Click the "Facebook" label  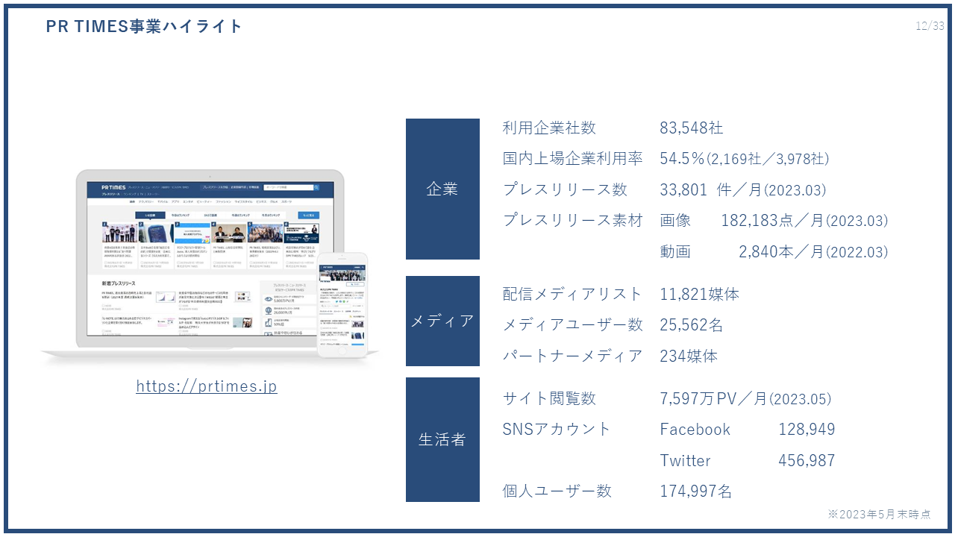coord(695,430)
